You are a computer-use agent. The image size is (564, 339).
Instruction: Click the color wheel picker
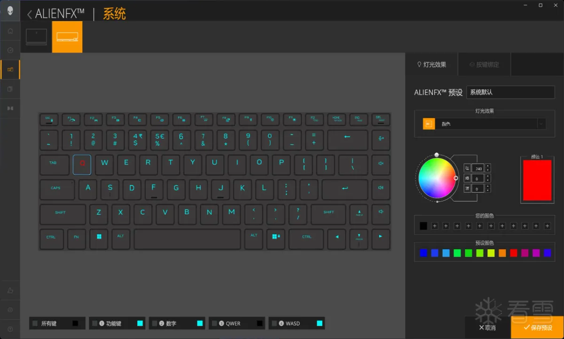coord(437,178)
